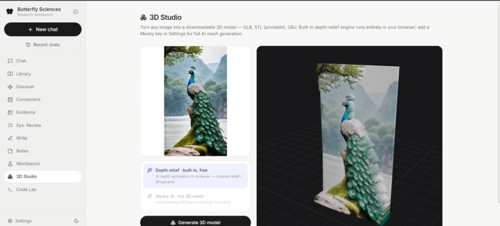Click the Workbench flask icon
Screen dimensions: 500x226
click(x=10, y=164)
